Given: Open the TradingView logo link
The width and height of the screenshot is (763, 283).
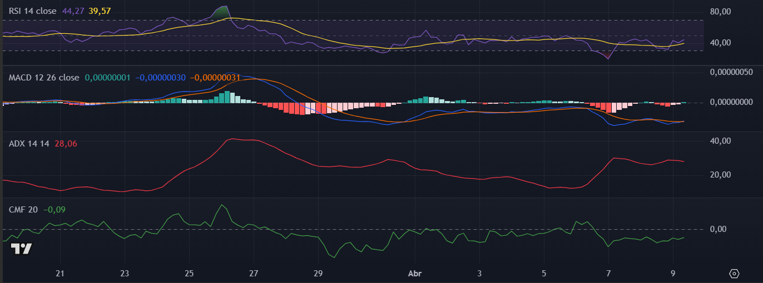Looking at the screenshot, I should click(22, 249).
